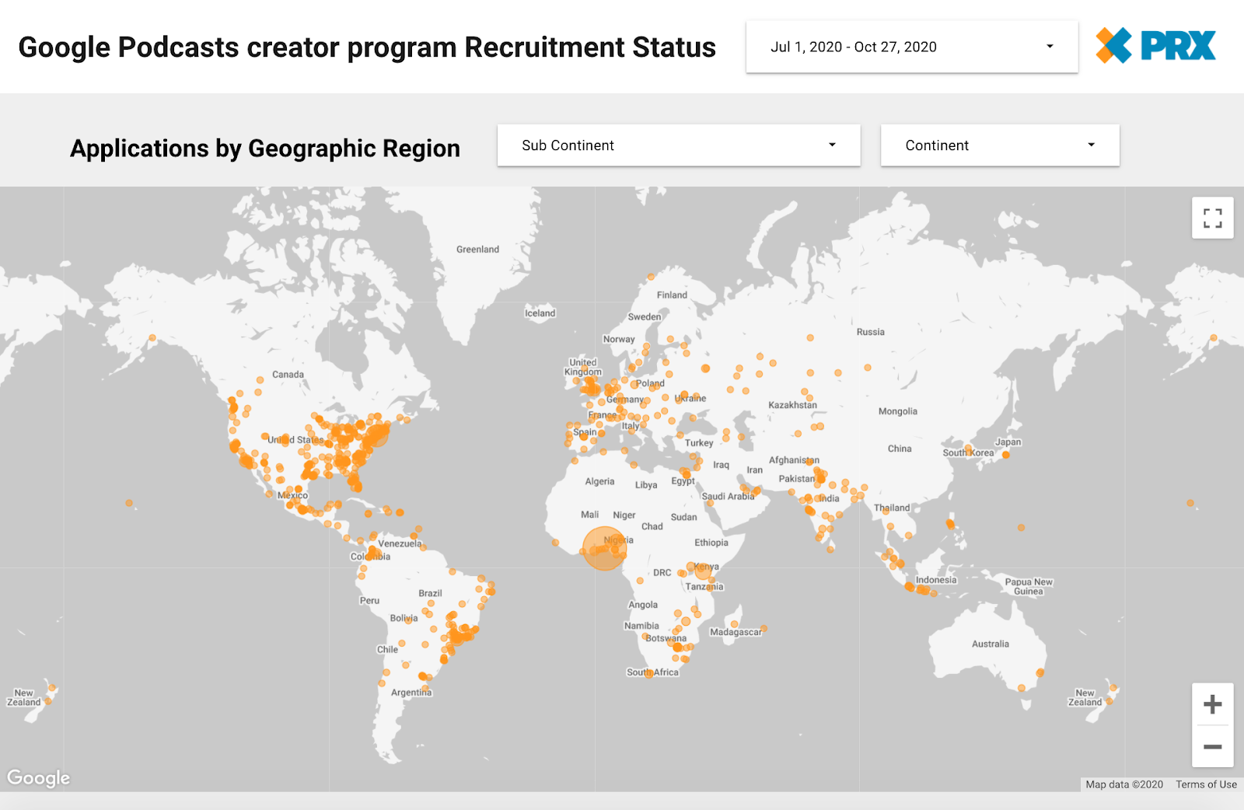Select the Iran map label
Image resolution: width=1244 pixels, height=810 pixels.
[755, 470]
